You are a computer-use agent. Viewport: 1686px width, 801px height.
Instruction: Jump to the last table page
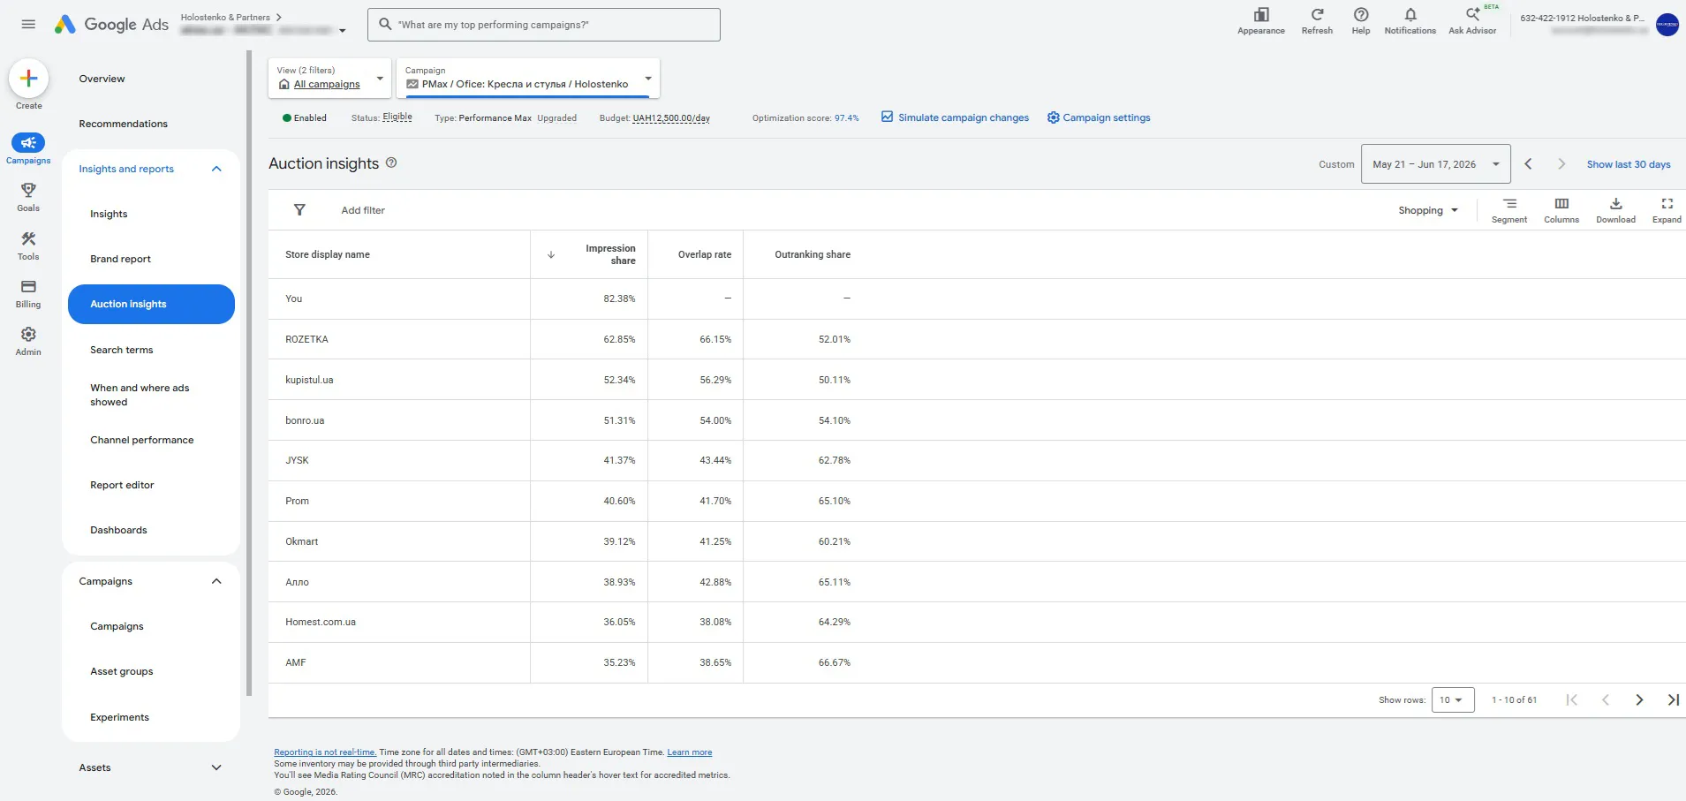(1673, 699)
